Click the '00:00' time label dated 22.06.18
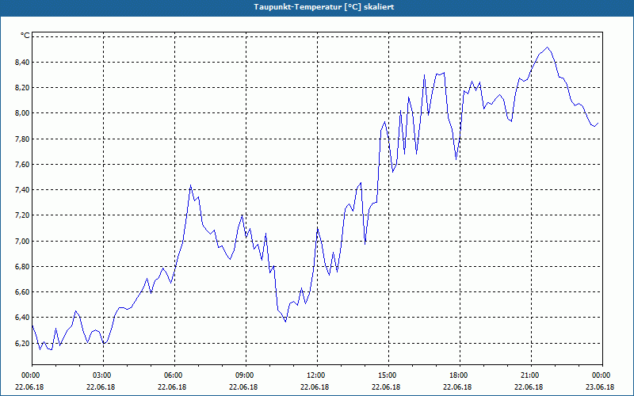 [29, 375]
